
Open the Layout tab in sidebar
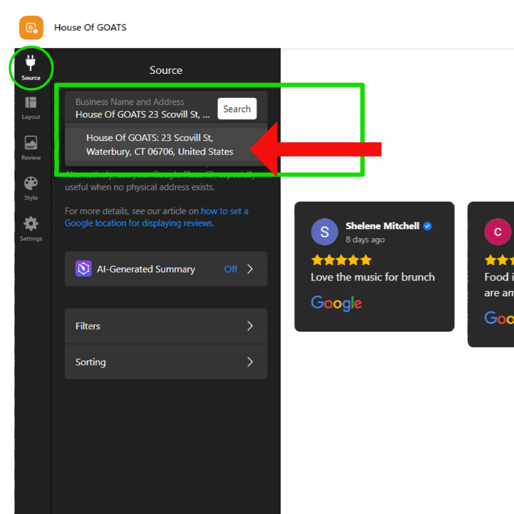(31, 108)
